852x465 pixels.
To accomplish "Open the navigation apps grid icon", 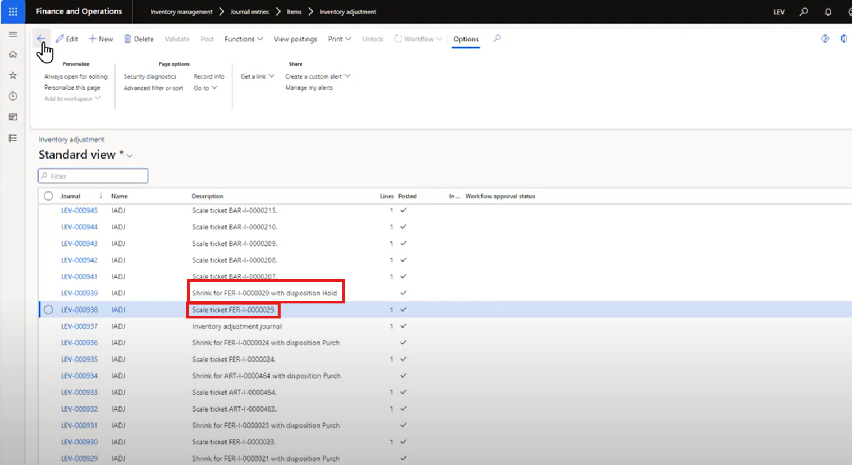I will click(x=13, y=11).
